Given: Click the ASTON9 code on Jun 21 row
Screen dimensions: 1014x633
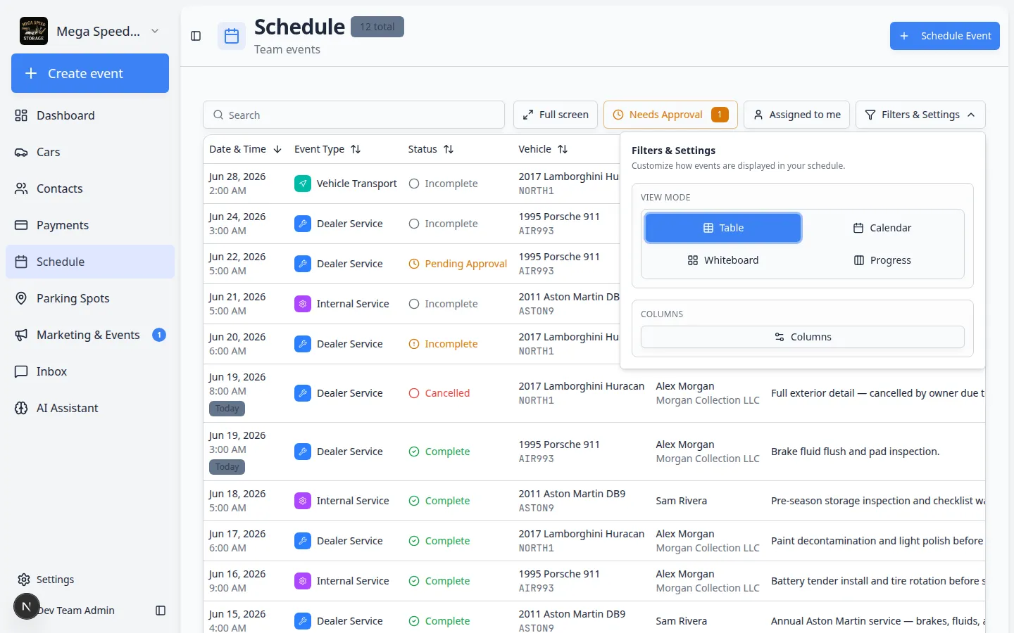Looking at the screenshot, I should pos(537,311).
